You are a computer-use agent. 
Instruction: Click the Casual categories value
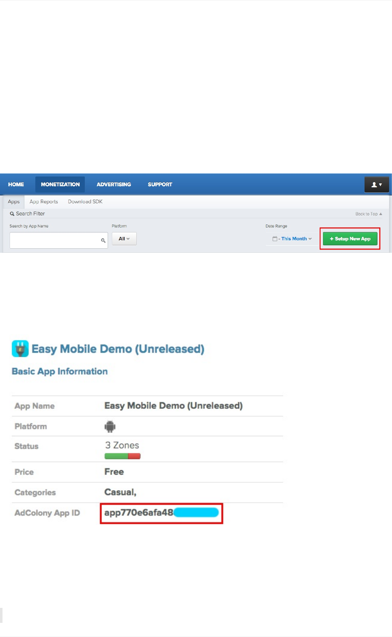121,492
